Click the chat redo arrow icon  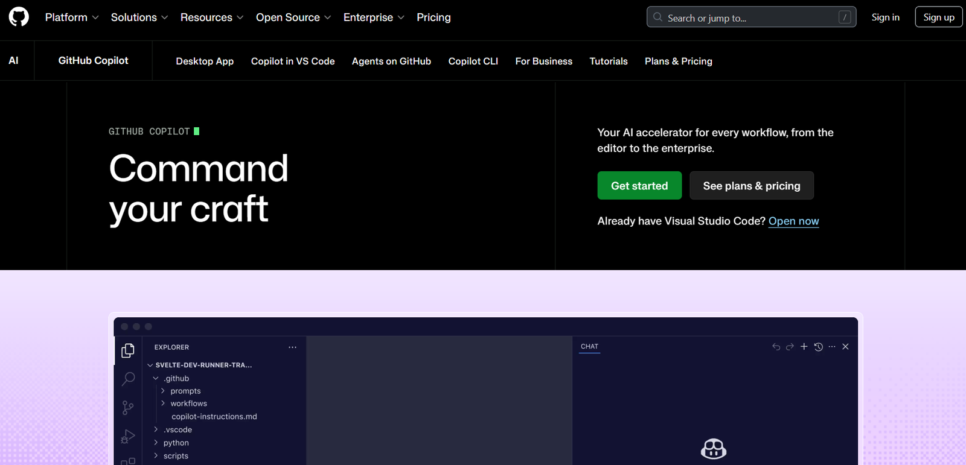click(x=790, y=347)
